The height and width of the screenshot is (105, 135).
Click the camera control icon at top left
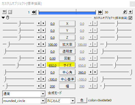point(4,12)
